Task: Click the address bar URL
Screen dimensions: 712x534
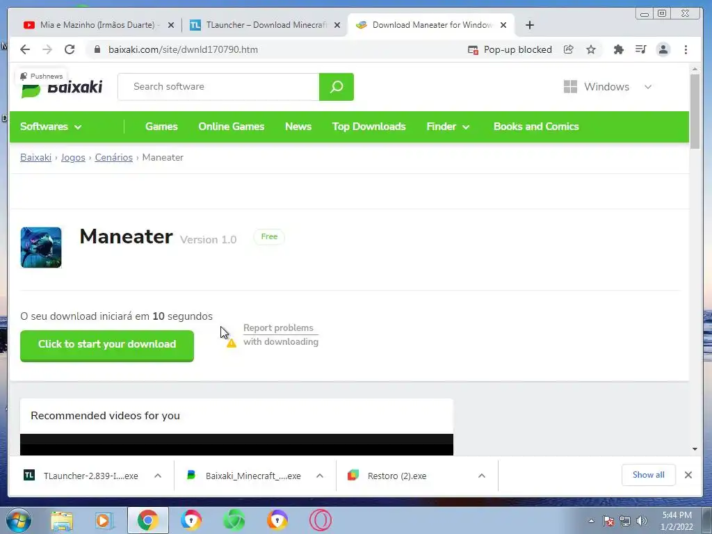Action: point(183,49)
